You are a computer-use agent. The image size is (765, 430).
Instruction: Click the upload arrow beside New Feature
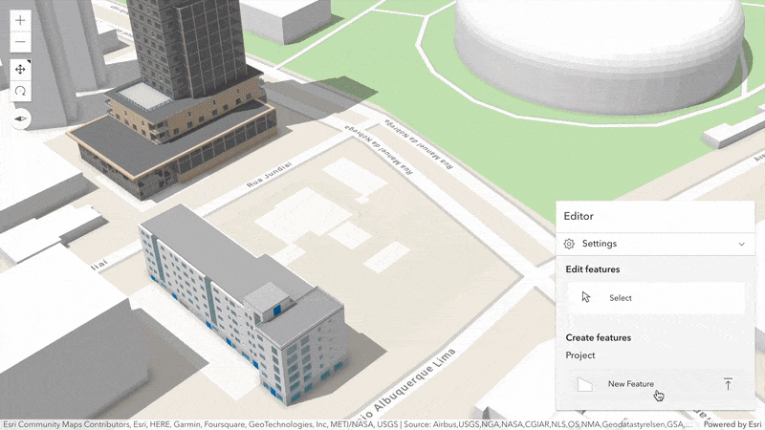tap(728, 384)
